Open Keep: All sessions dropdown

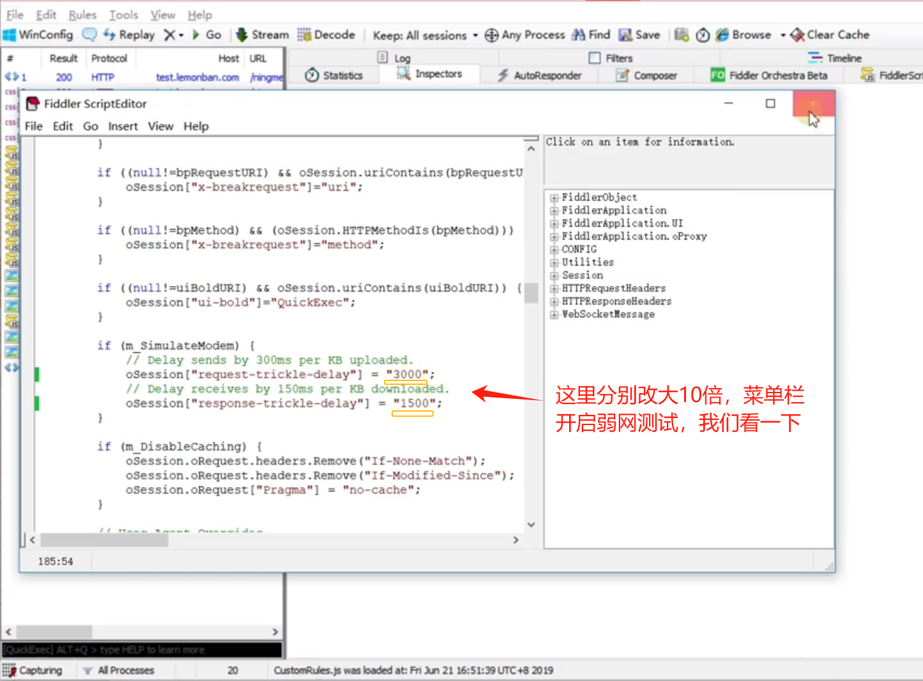coord(425,35)
